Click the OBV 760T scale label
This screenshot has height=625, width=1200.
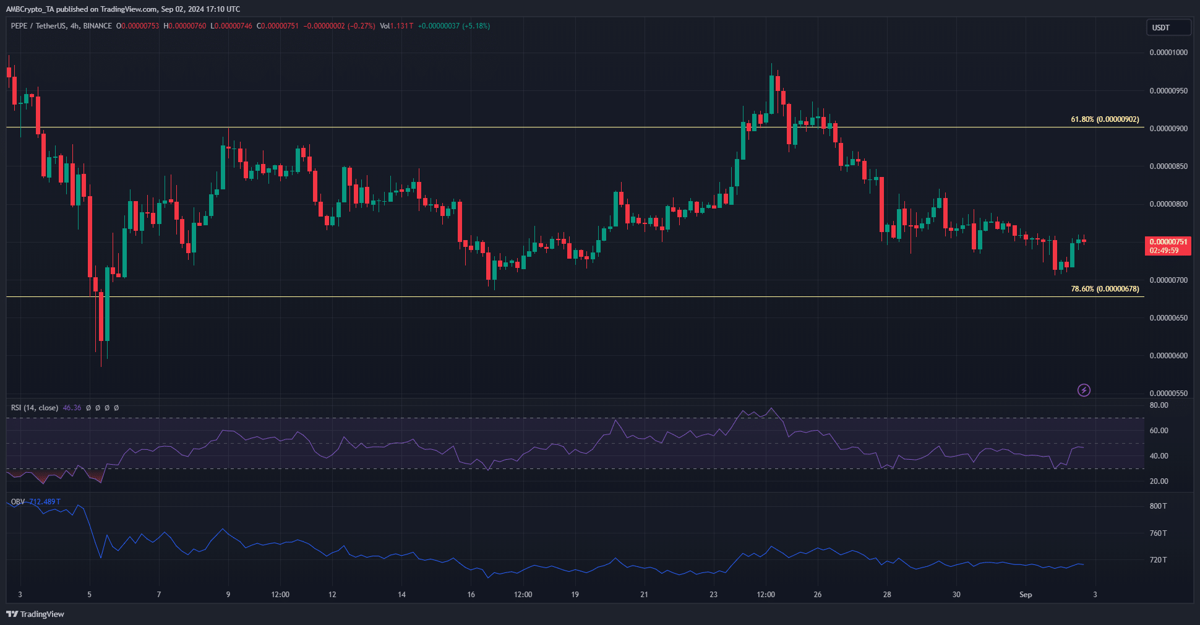[x=1158, y=533]
